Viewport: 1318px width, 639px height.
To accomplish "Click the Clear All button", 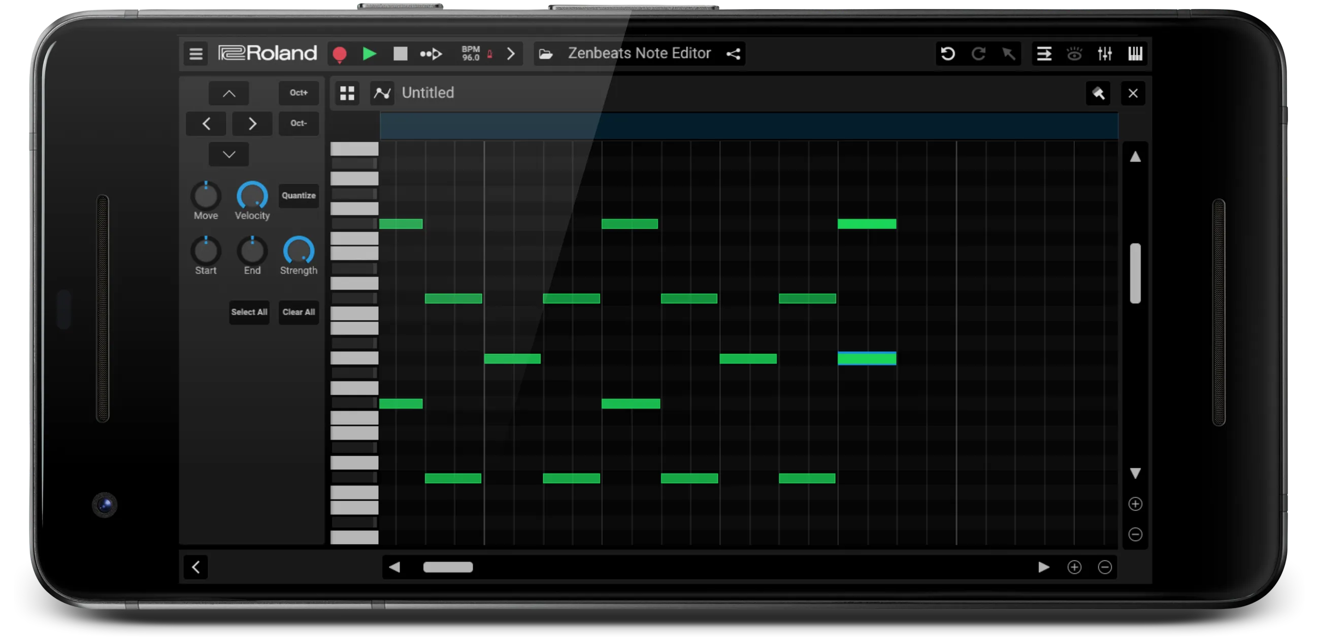I will [299, 312].
